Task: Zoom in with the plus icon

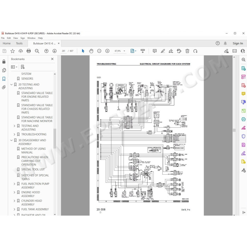Action: [107, 51]
